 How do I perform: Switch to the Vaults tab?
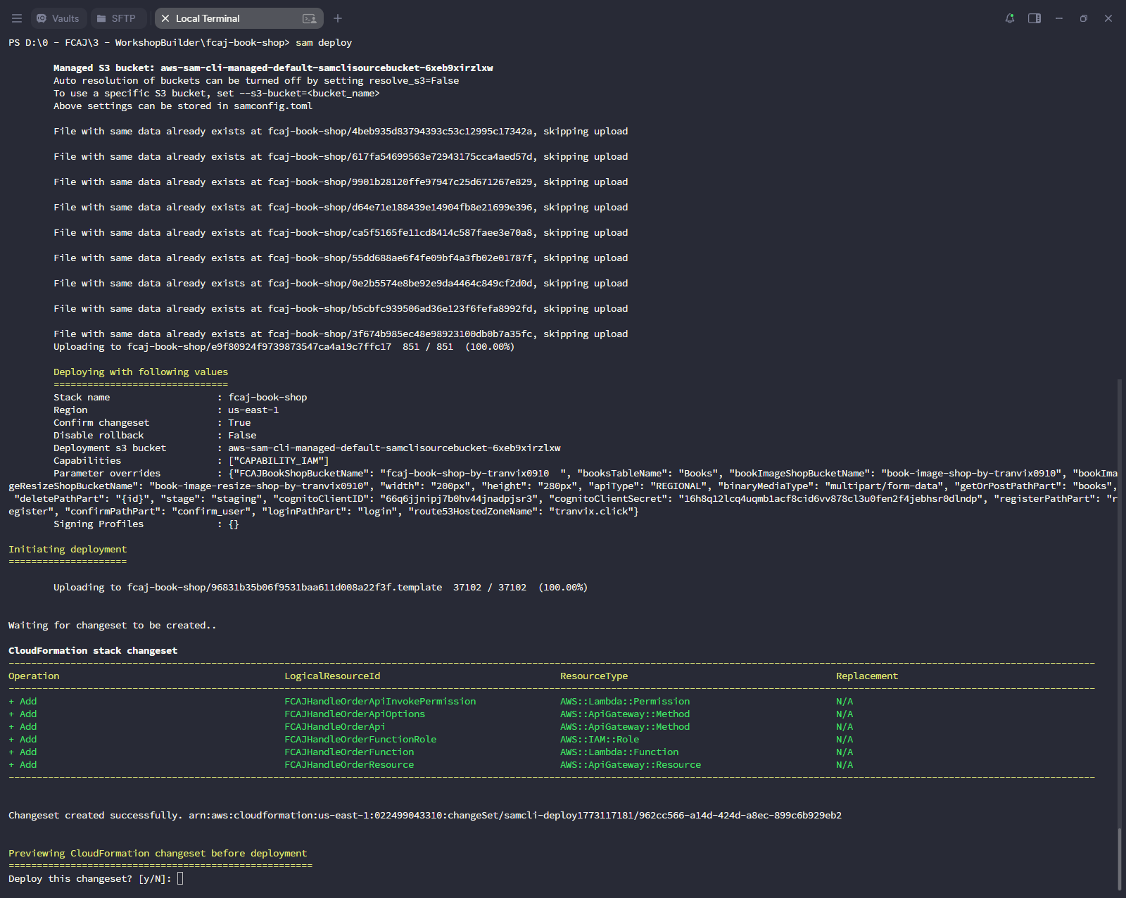tap(58, 18)
